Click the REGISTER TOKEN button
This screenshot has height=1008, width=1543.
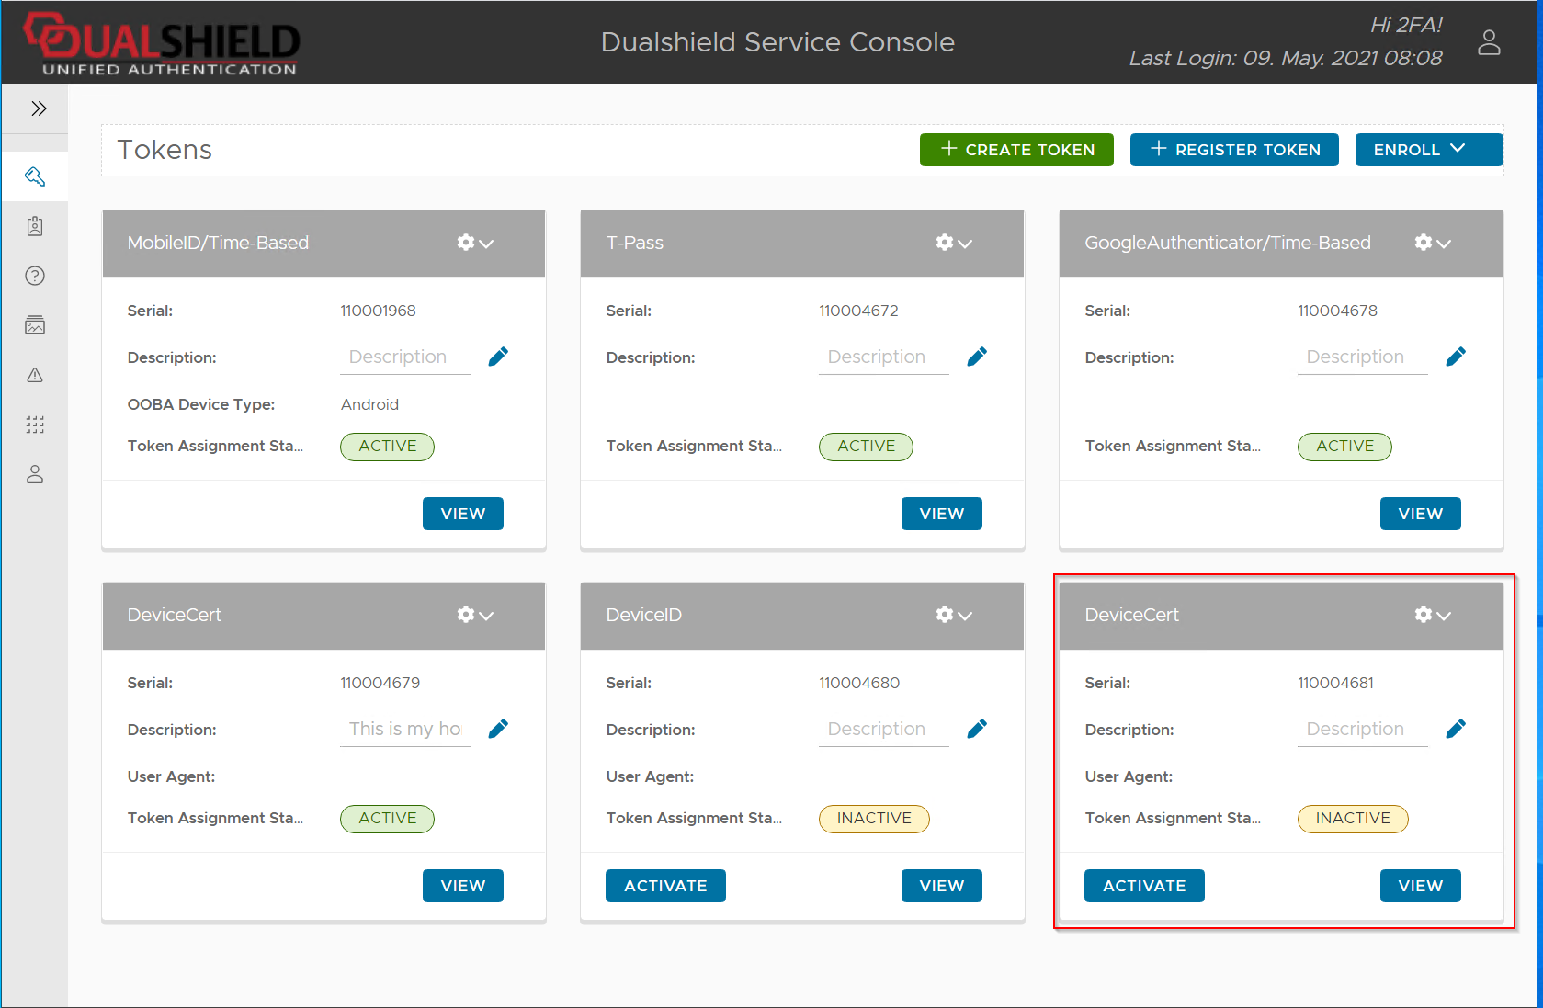(1234, 150)
